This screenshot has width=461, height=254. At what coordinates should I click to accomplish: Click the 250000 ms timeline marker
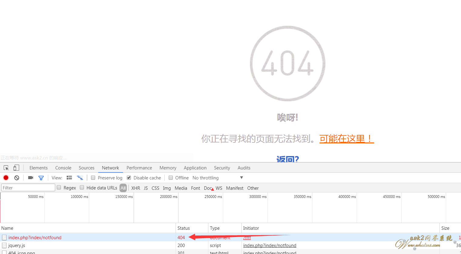[213, 197]
